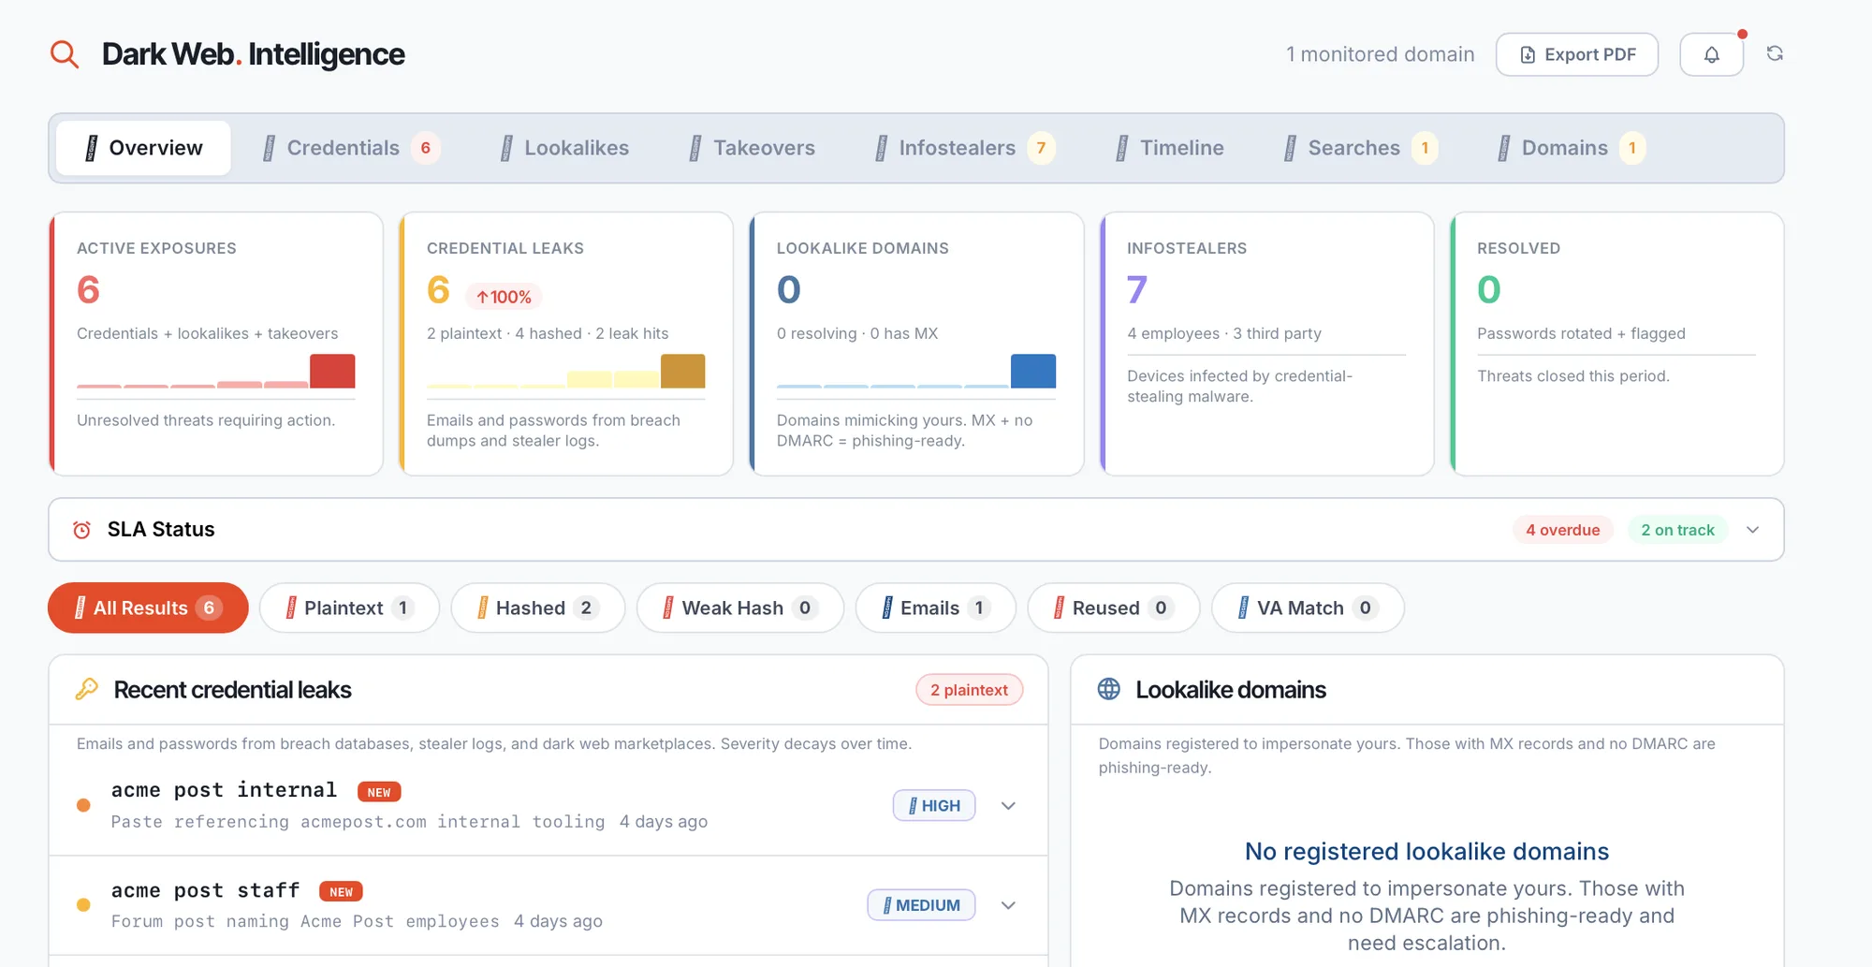Switch to the Overview tab
The width and height of the screenshot is (1872, 967).
[x=143, y=148]
